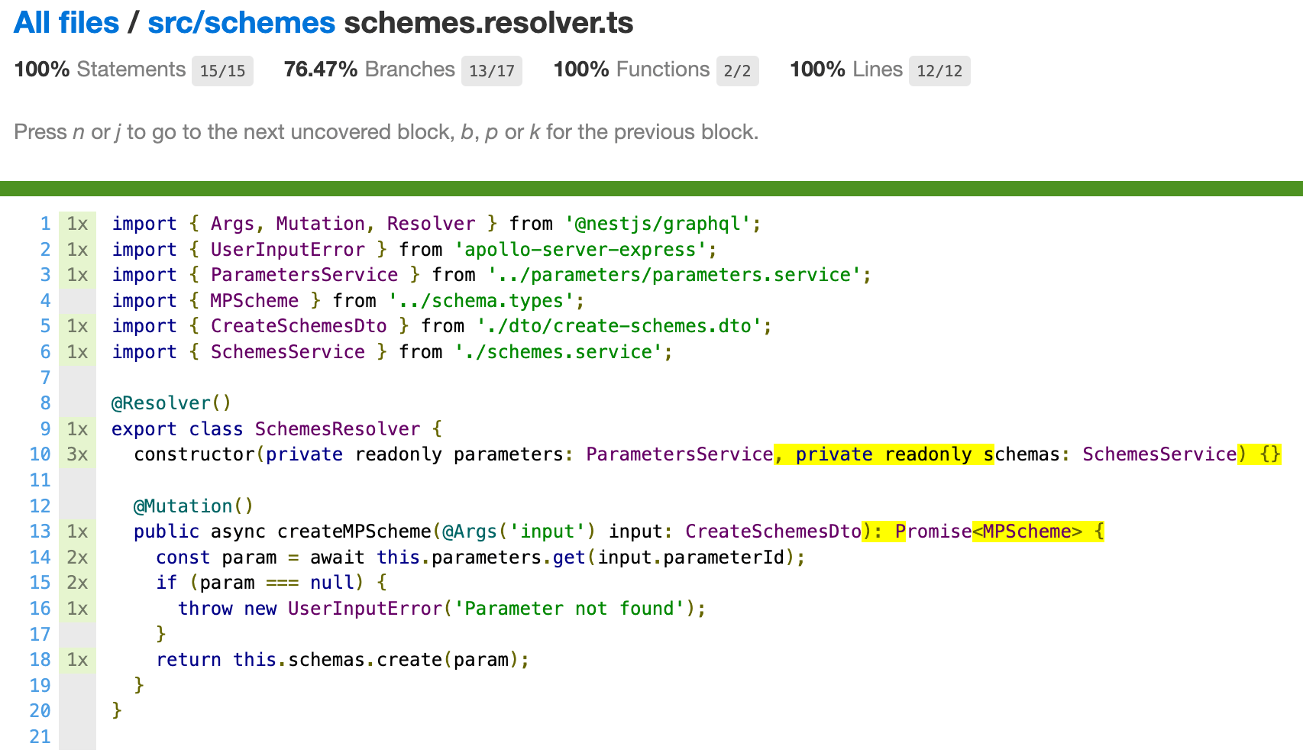Click the highlighted 'private readonly' uncovered branch

click(x=884, y=454)
